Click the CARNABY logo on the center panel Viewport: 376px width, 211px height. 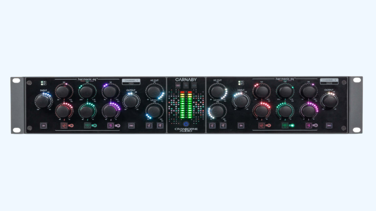[x=186, y=79]
